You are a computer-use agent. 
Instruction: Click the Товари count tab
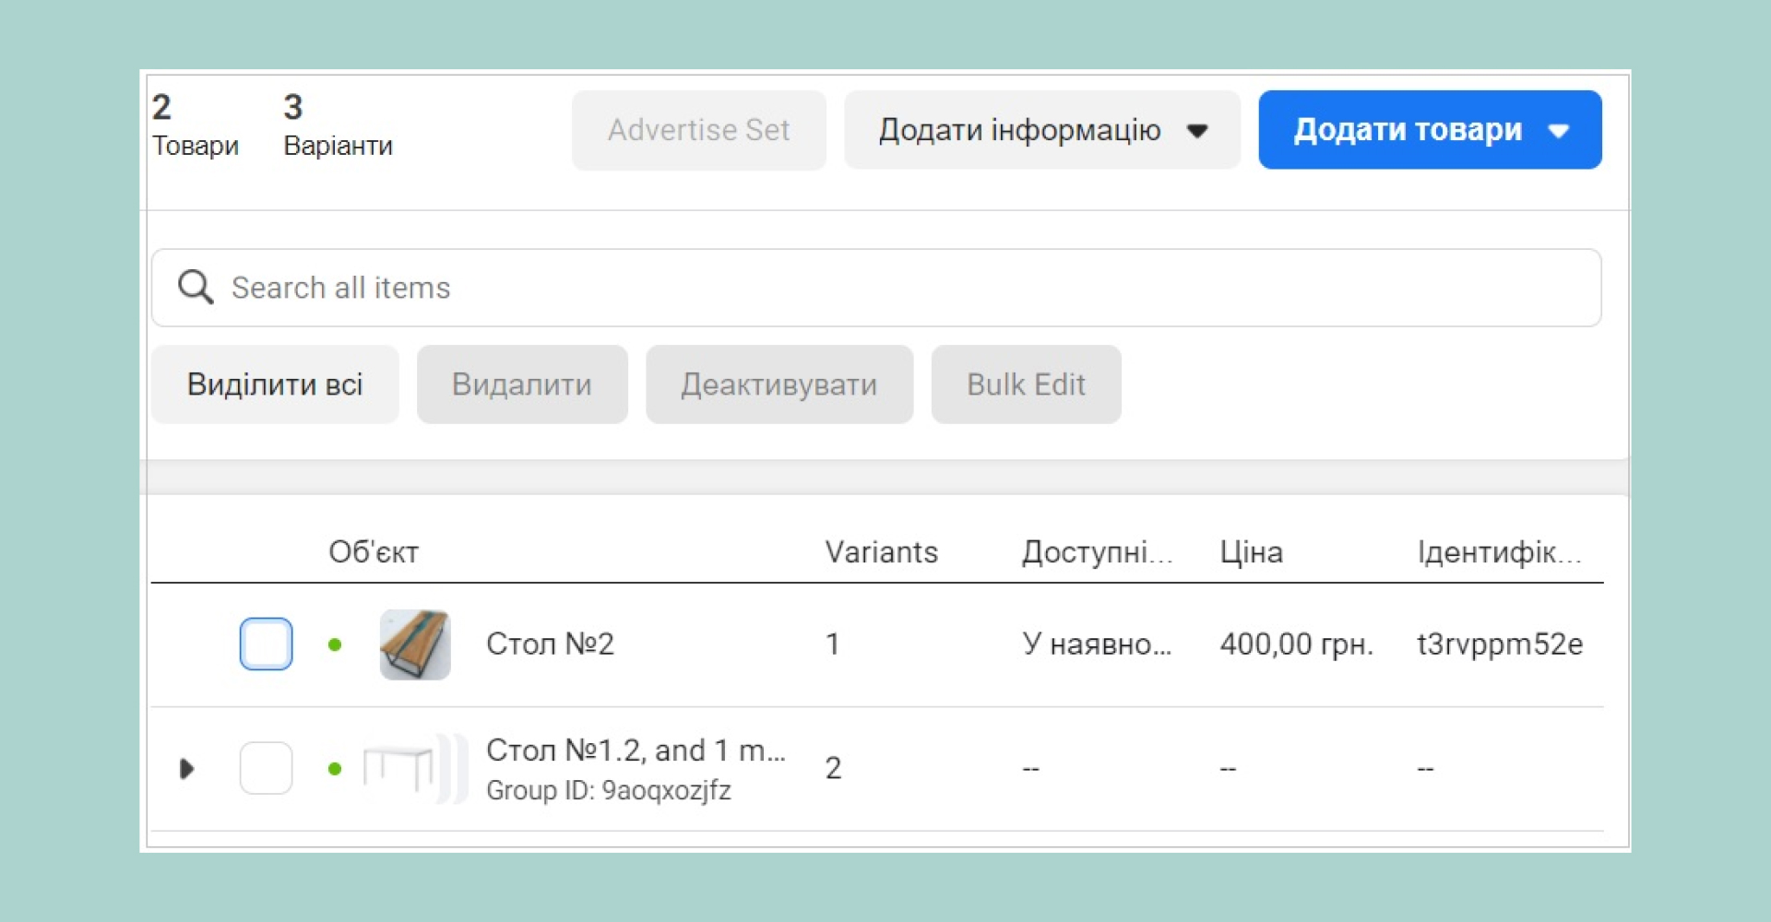pyautogui.click(x=195, y=125)
